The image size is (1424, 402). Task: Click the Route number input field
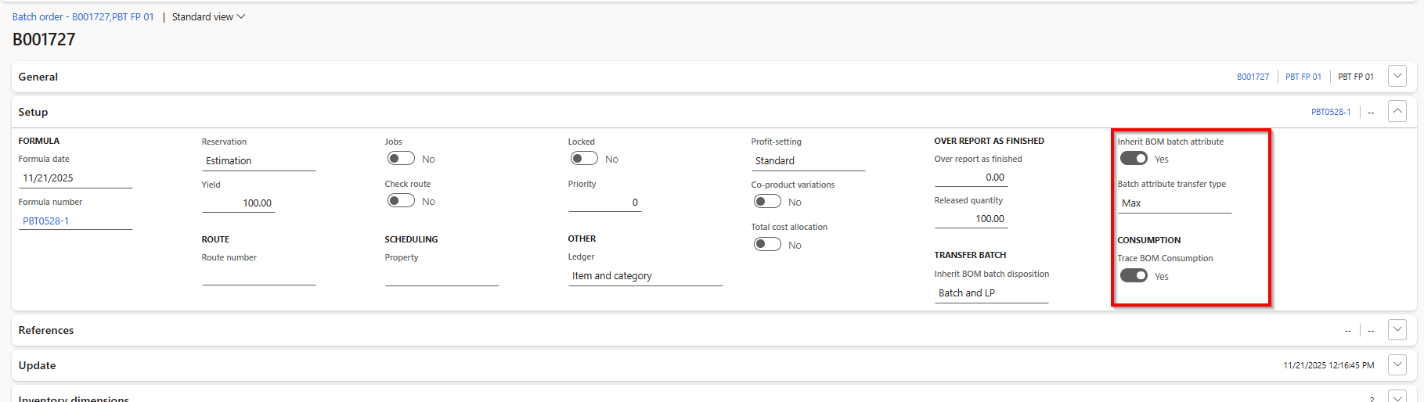coord(258,276)
